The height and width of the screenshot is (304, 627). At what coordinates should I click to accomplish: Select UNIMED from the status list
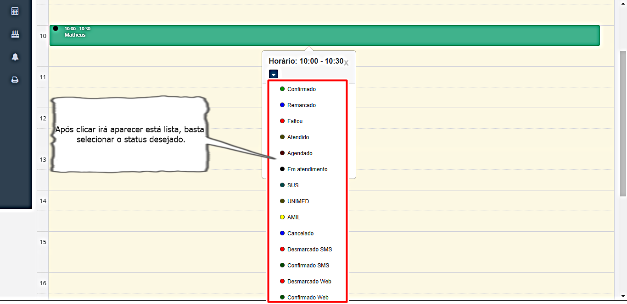(298, 201)
